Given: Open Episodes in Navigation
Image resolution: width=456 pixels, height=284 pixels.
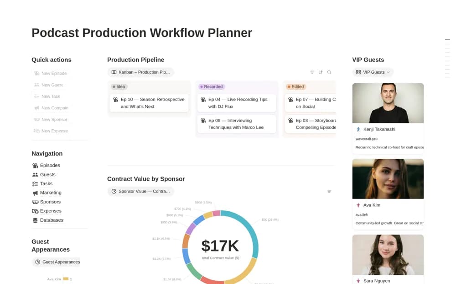Looking at the screenshot, I should tap(46, 166).
